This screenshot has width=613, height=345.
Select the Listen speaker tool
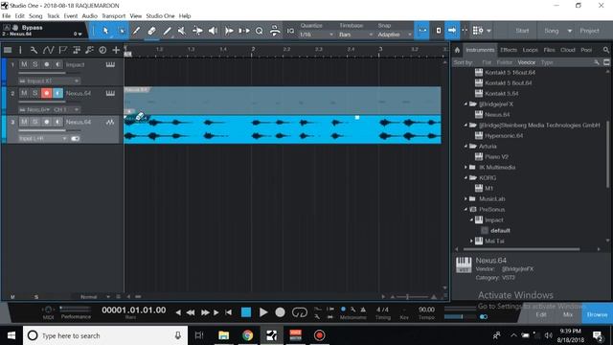click(213, 31)
